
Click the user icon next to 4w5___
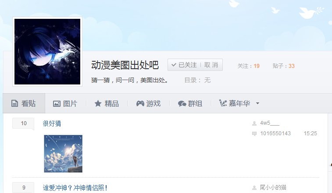tap(254, 123)
